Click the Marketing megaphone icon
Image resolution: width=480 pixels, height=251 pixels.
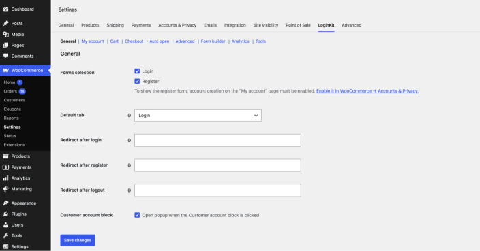(x=6, y=189)
